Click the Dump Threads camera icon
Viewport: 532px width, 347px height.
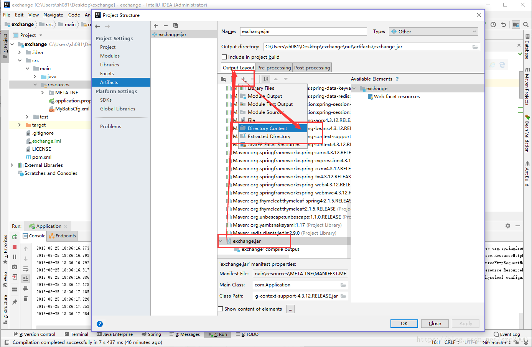point(15,267)
